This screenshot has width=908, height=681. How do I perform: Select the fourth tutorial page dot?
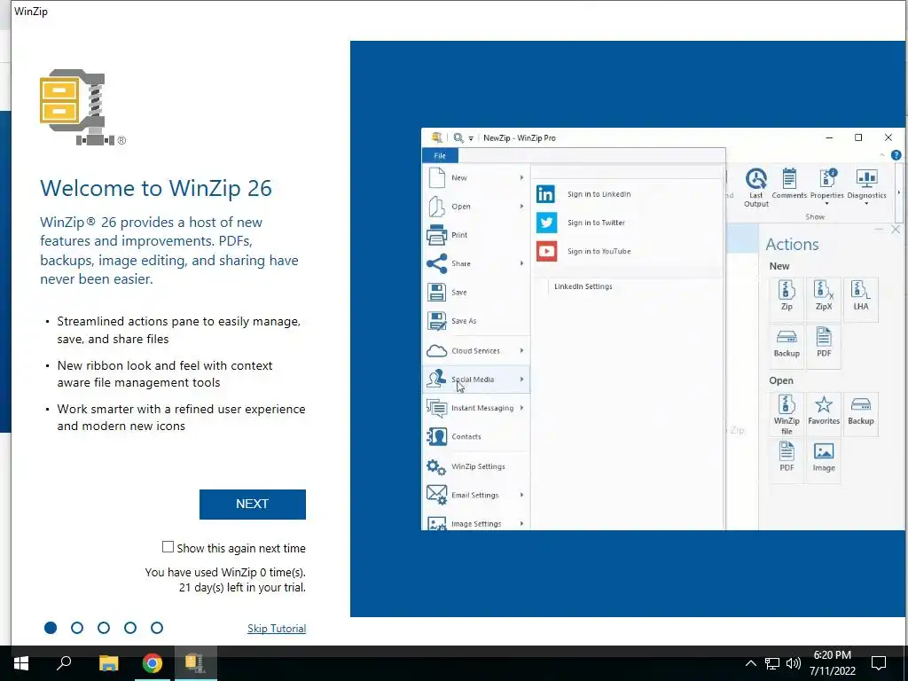(x=130, y=628)
